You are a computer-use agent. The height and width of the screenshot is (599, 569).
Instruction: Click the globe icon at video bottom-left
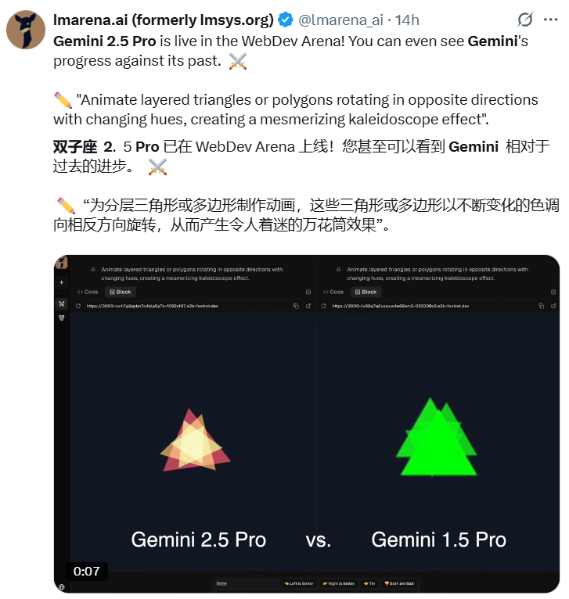pos(62,586)
